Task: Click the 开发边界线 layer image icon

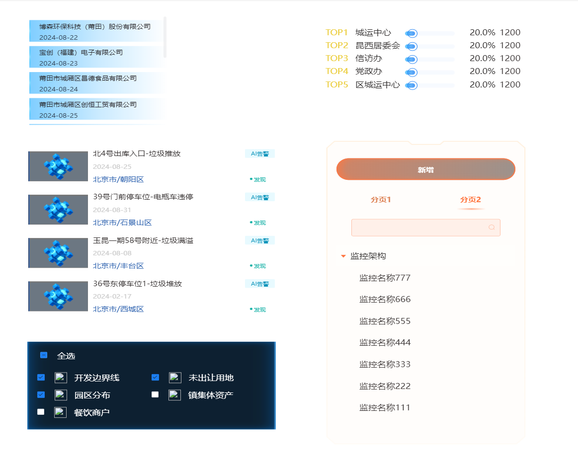Action: 61,378
